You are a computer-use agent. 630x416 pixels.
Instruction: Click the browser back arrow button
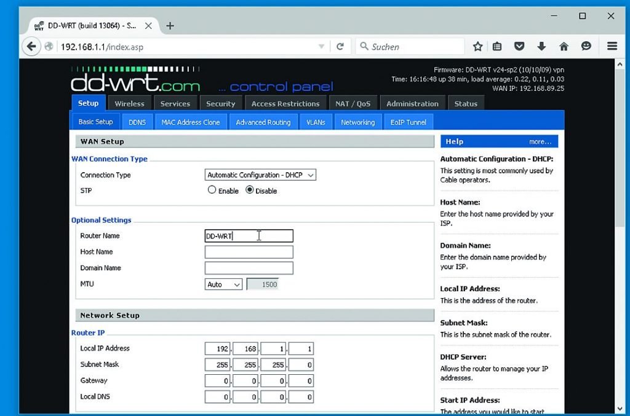point(31,47)
